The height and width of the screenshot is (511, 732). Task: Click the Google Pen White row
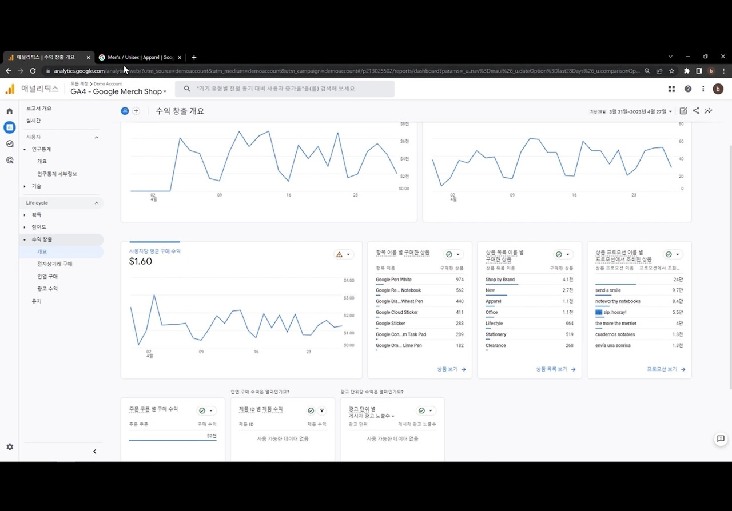[x=420, y=280]
